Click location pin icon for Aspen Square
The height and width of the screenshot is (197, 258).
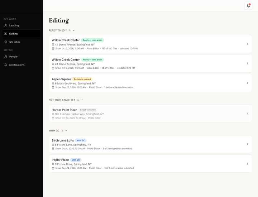53,83
